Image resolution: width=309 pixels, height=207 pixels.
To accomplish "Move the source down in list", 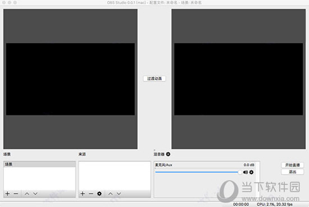I will (119, 194).
